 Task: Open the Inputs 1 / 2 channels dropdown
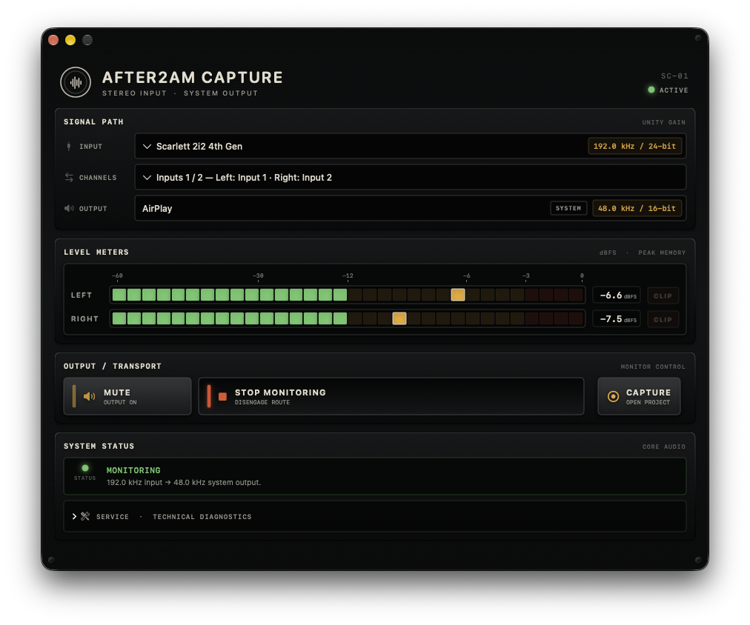pos(411,177)
